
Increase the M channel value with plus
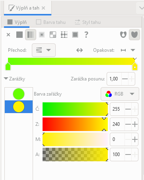[135, 139]
